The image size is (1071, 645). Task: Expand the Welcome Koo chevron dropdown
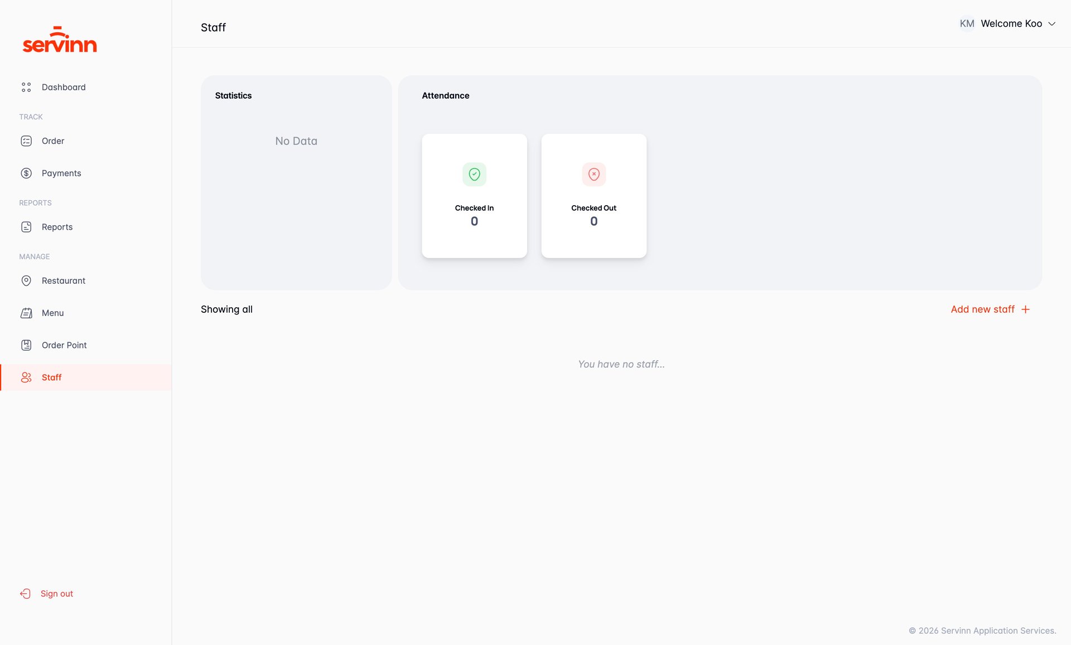1052,24
